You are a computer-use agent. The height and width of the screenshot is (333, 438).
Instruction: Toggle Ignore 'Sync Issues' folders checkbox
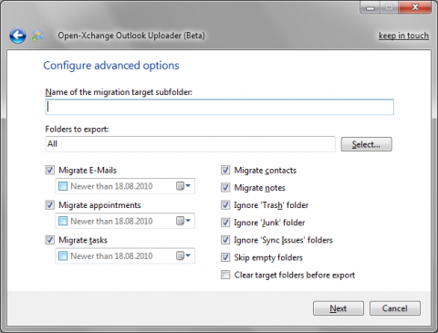(225, 240)
